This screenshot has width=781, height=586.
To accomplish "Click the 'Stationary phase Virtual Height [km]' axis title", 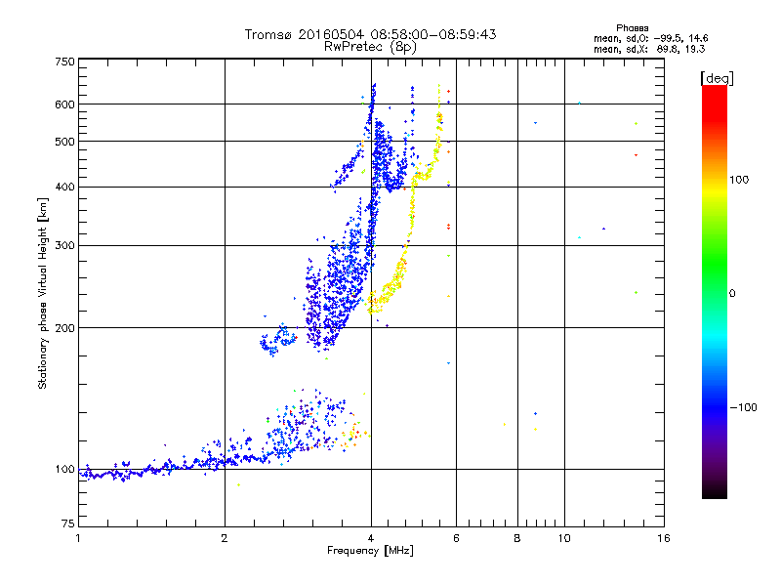I will pos(43,294).
